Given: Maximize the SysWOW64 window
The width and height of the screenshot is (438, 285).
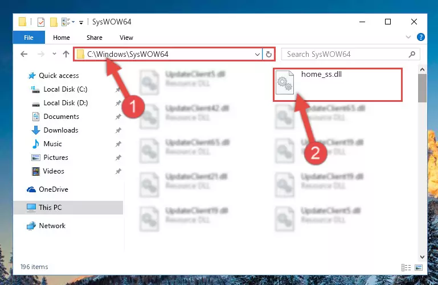Looking at the screenshot, I should pos(388,22).
